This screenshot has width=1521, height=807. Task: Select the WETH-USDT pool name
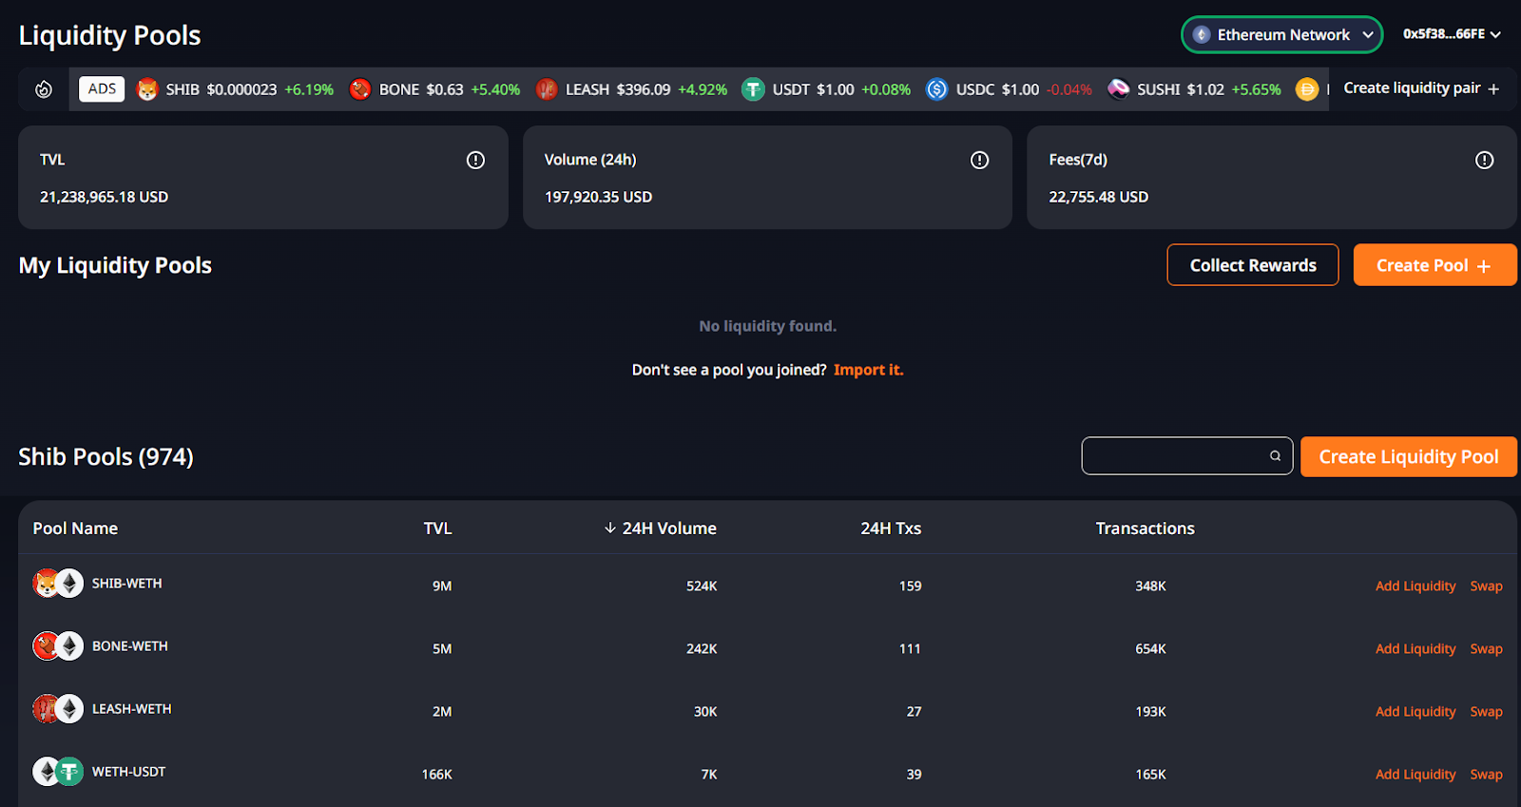click(x=128, y=771)
